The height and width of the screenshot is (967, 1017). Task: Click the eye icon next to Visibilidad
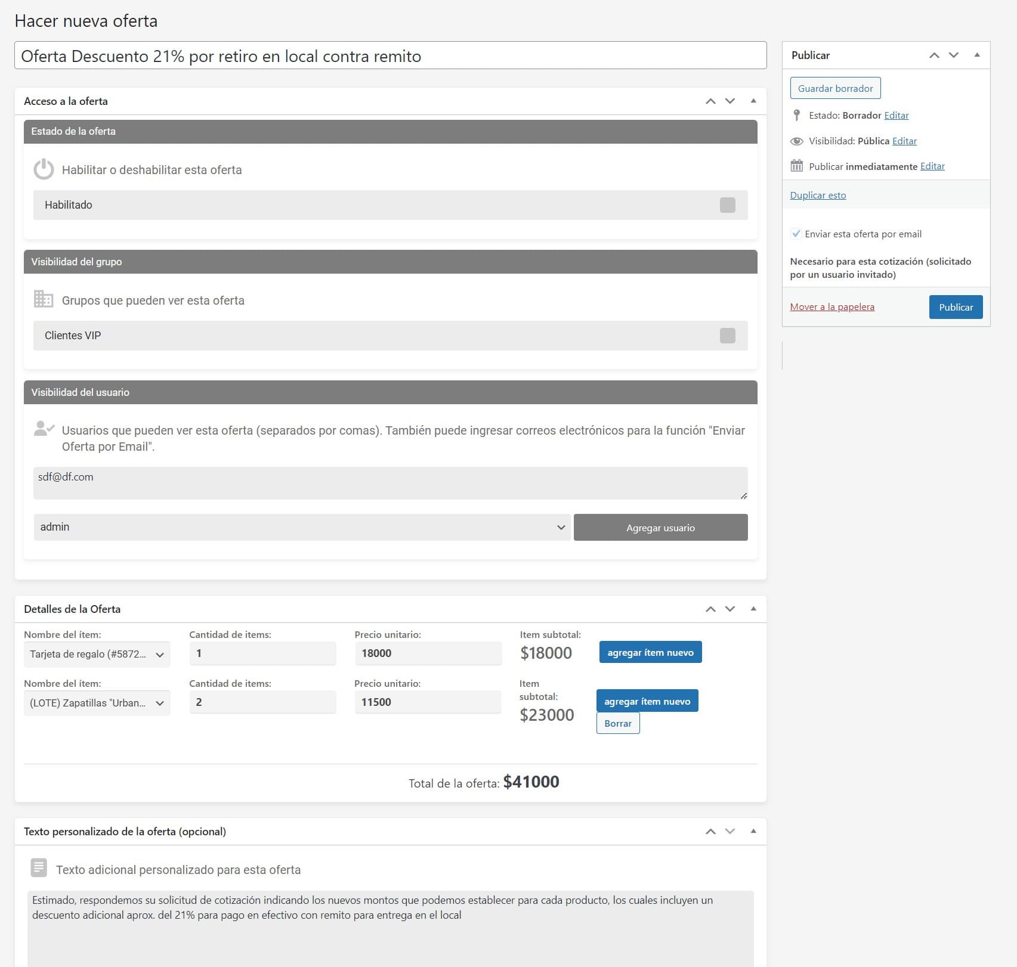796,141
